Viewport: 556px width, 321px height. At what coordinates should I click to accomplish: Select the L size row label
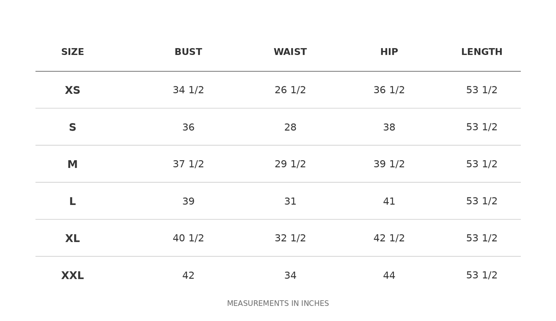[x=72, y=201]
